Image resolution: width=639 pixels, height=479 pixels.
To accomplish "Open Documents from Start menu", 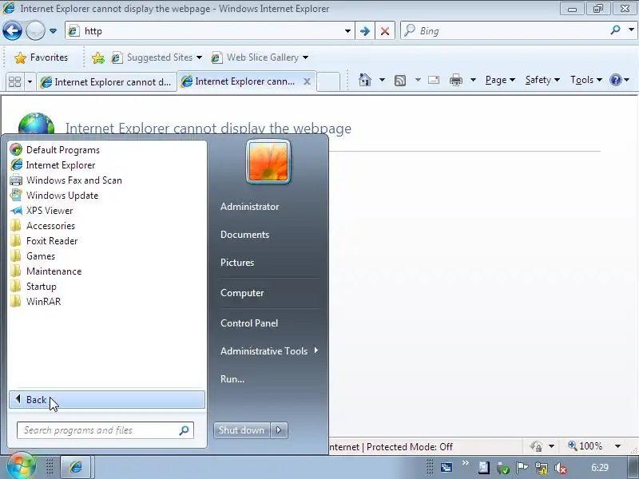I will [x=244, y=235].
